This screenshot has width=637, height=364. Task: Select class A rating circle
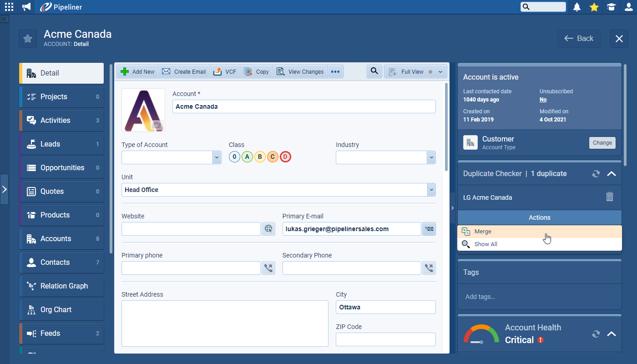[x=247, y=157]
